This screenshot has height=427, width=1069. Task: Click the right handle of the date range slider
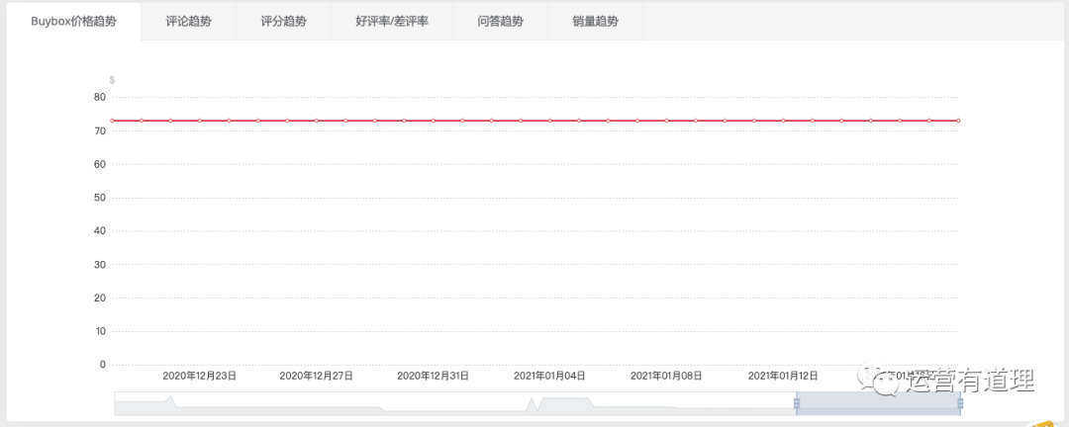(x=960, y=403)
